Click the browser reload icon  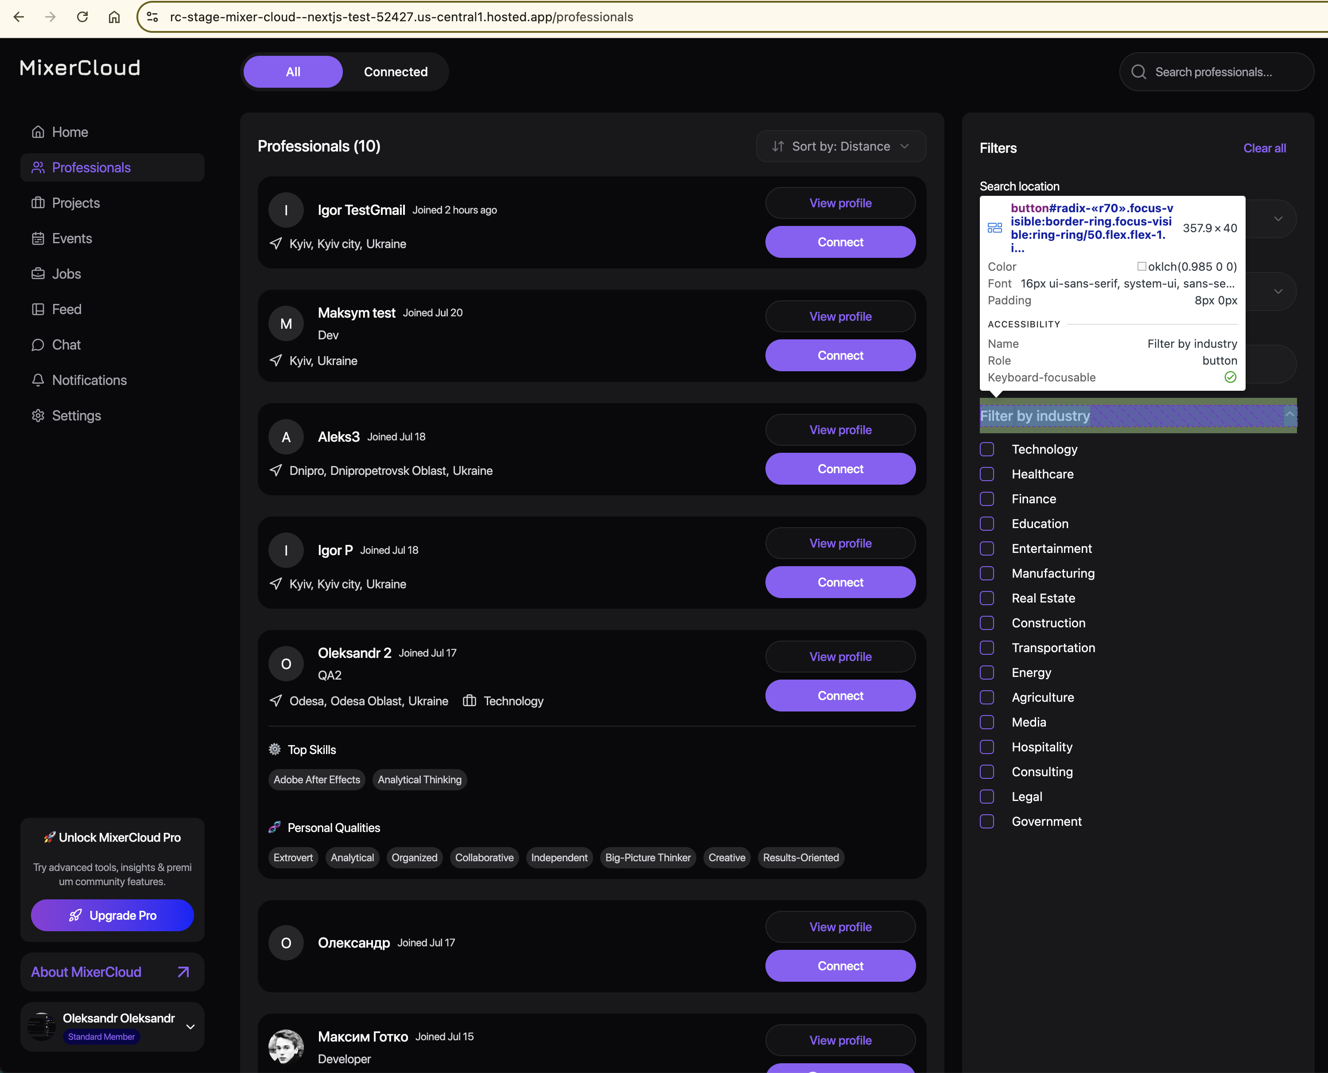tap(82, 17)
